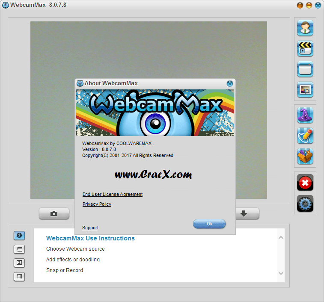Open the doodling pencil tool

point(305,136)
